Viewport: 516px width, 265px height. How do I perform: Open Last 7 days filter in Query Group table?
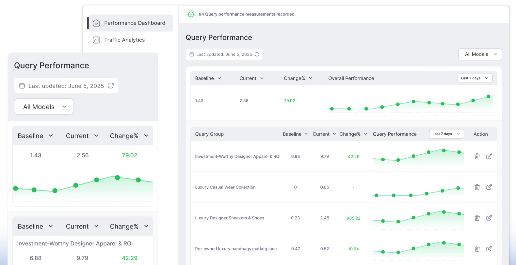[446, 134]
